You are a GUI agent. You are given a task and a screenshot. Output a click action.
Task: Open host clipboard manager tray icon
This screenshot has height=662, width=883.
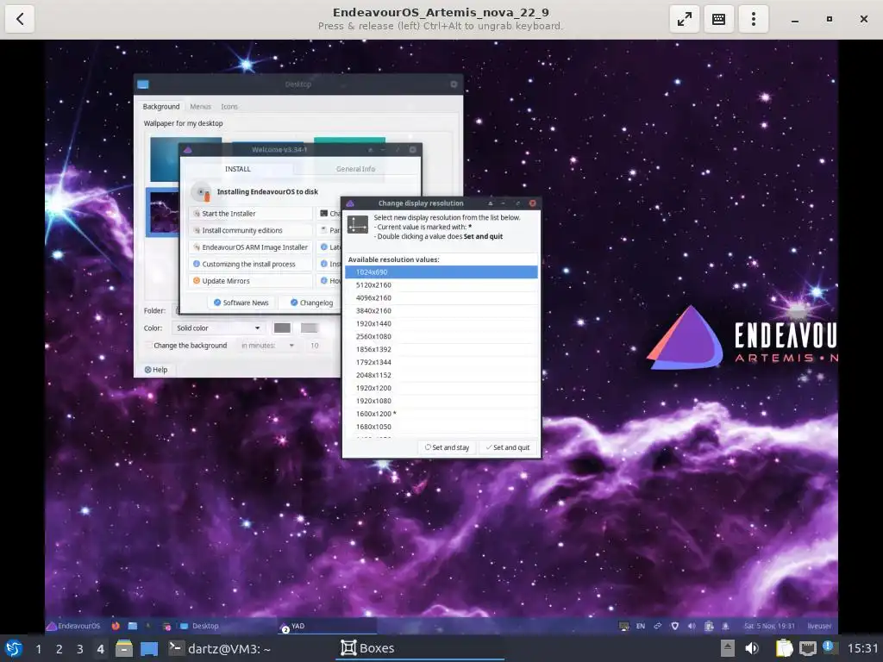[783, 648]
